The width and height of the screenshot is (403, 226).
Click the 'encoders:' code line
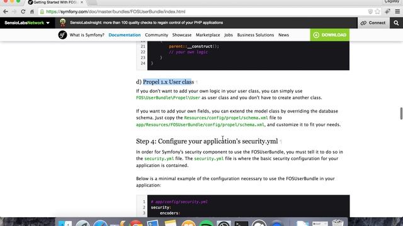(x=170, y=213)
